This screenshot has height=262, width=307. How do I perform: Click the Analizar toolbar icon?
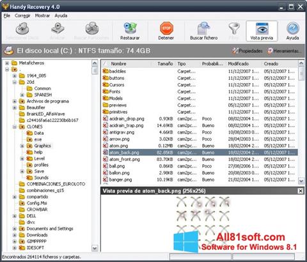[x=58, y=28]
